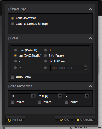Choose mm (Default) scale unit

15,50
